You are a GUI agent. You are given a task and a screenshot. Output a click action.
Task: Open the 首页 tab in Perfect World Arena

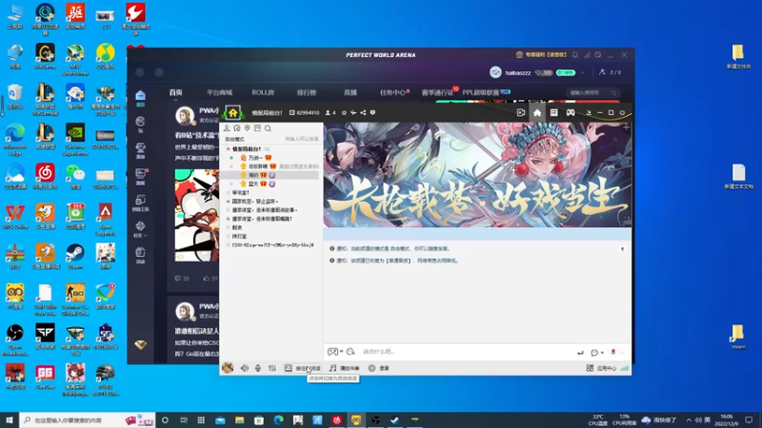[x=175, y=92]
